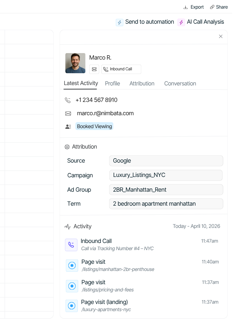Screen dimensions: 233x323
Task: Click the Inbound Call badge button
Action: pyautogui.click(x=121, y=69)
